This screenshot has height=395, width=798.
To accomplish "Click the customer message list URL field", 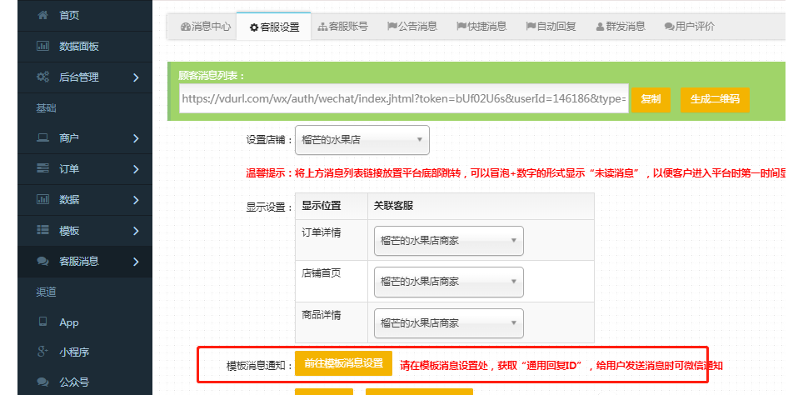I will [x=403, y=99].
